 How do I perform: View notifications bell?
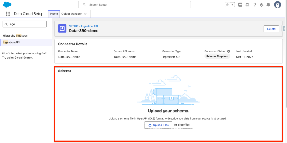pos(268,5)
